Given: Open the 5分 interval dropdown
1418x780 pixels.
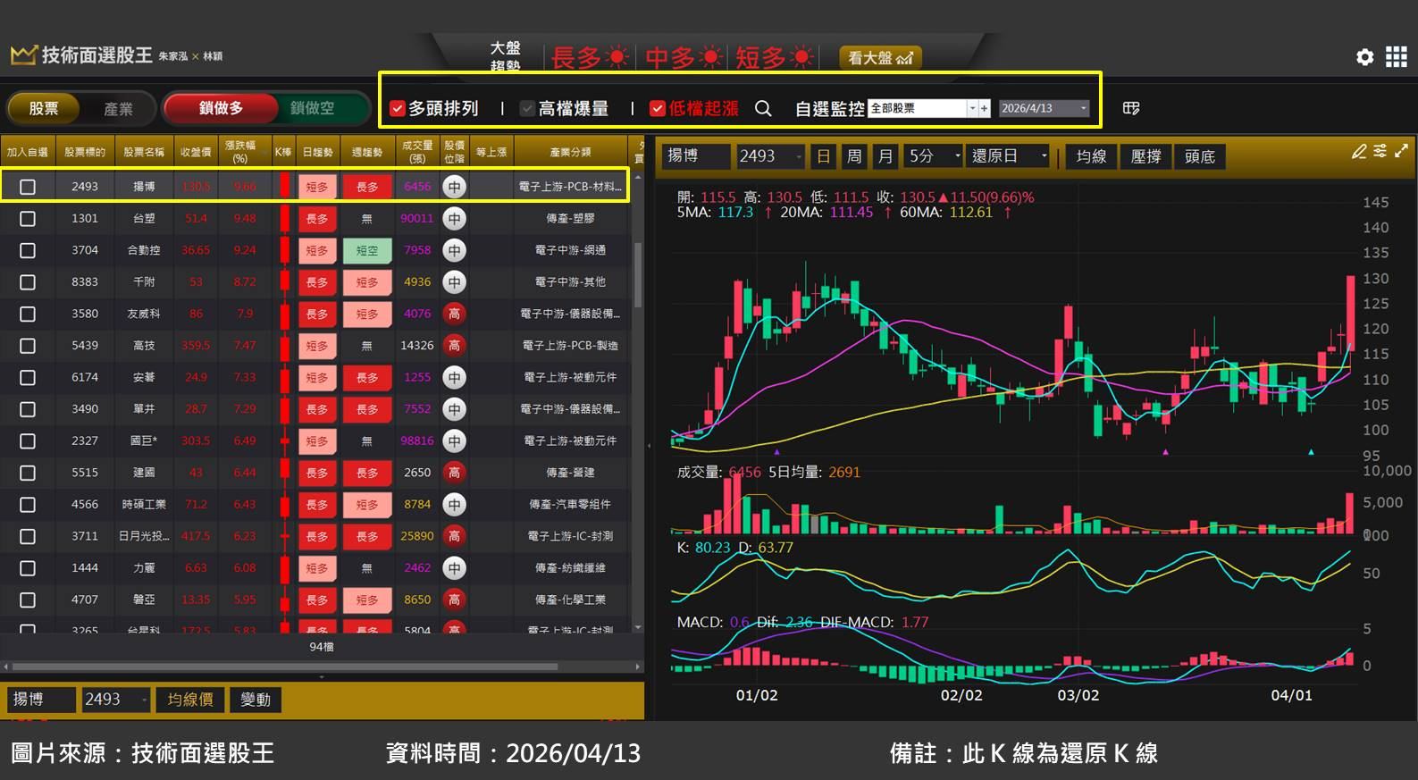Looking at the screenshot, I should tap(934, 156).
